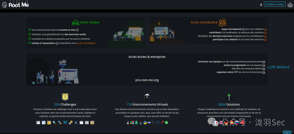Screen dimensions: 294x134
Task: Click the "J'ai déjà un compte" button
Action: point(275,4)
